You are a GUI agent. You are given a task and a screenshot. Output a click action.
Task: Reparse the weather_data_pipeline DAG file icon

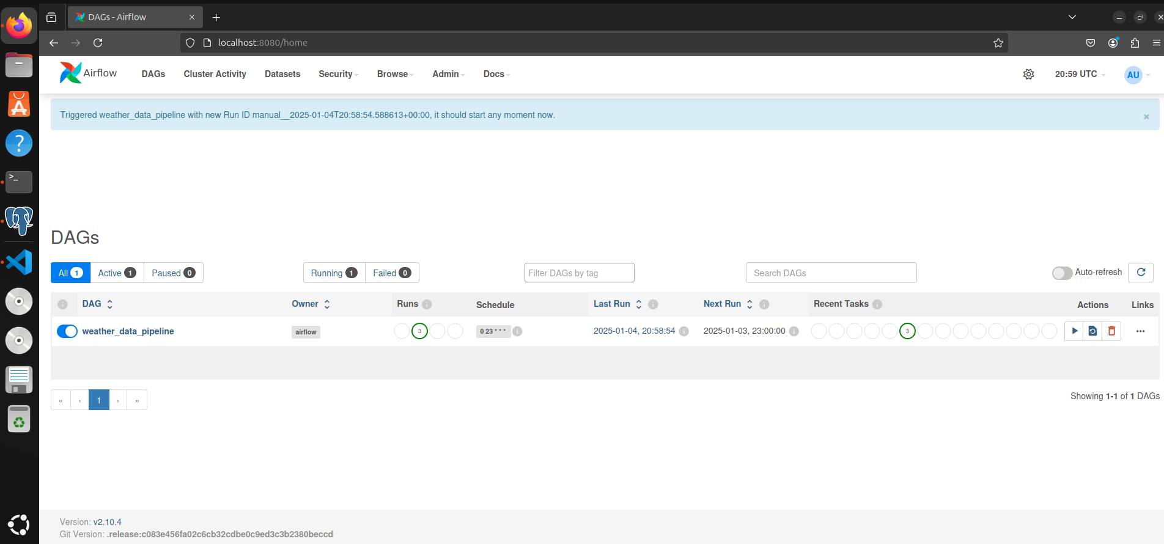pos(1092,331)
